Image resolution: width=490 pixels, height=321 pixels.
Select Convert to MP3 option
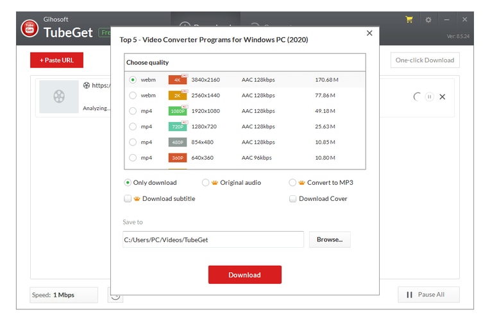tap(293, 183)
